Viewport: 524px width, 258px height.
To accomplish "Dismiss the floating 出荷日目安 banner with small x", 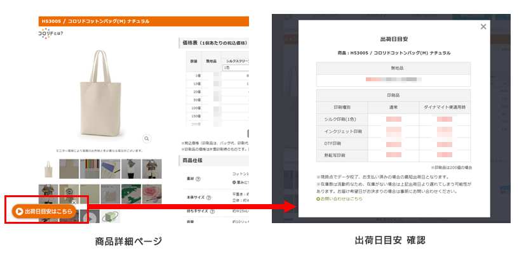I will (74, 202).
